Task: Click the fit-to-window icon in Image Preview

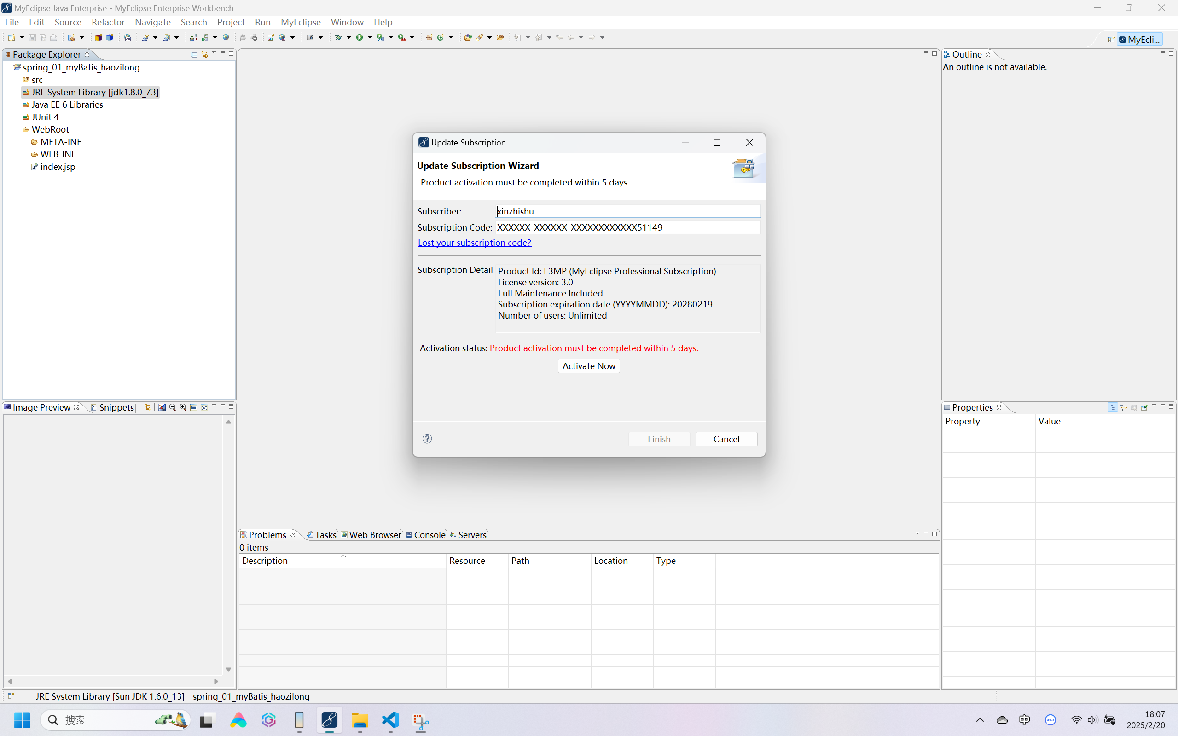Action: [x=204, y=407]
